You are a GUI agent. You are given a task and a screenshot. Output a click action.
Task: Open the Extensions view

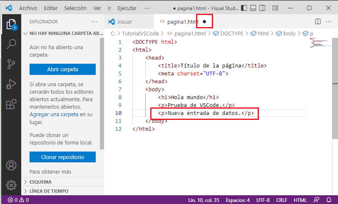coord(11,104)
